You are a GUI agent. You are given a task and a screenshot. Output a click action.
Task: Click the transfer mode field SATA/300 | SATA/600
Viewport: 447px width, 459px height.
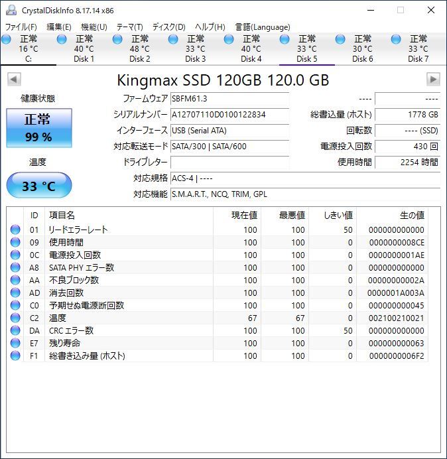pos(229,146)
